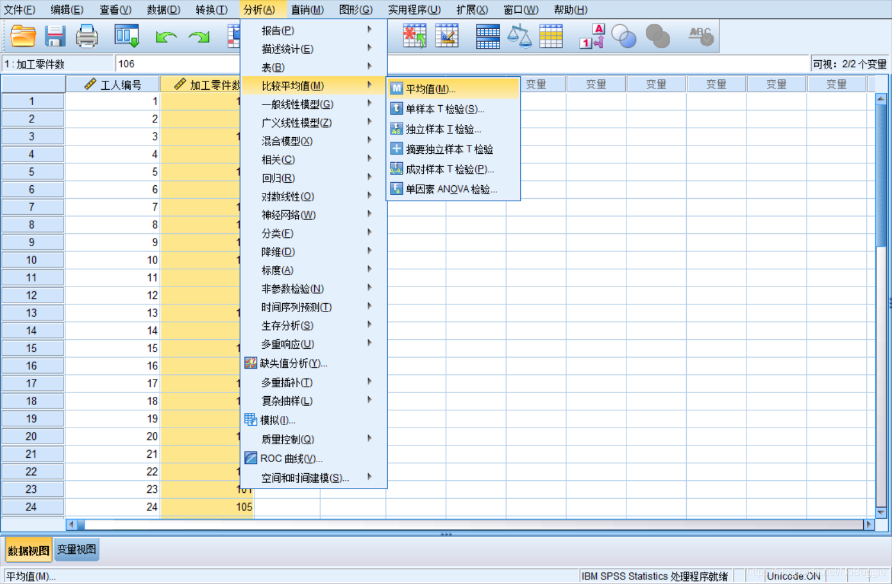Click One-Way ANOVA icon
Viewport: 892px width, 584px height.
396,188
